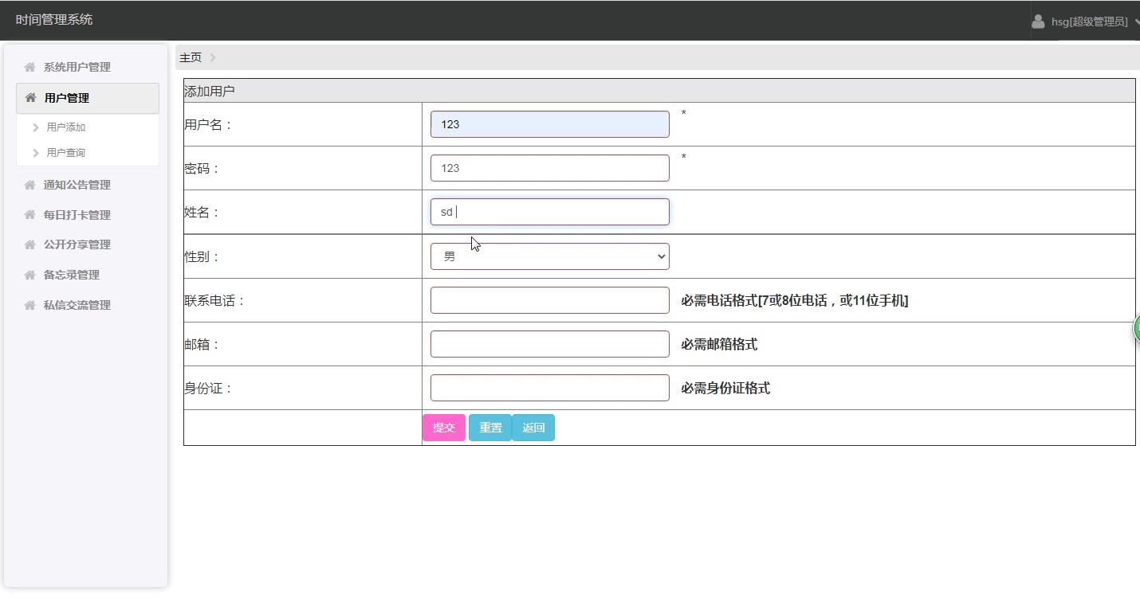1140x602 pixels.
Task: Click chevron arrow next to 用户添加
Action: click(x=36, y=127)
